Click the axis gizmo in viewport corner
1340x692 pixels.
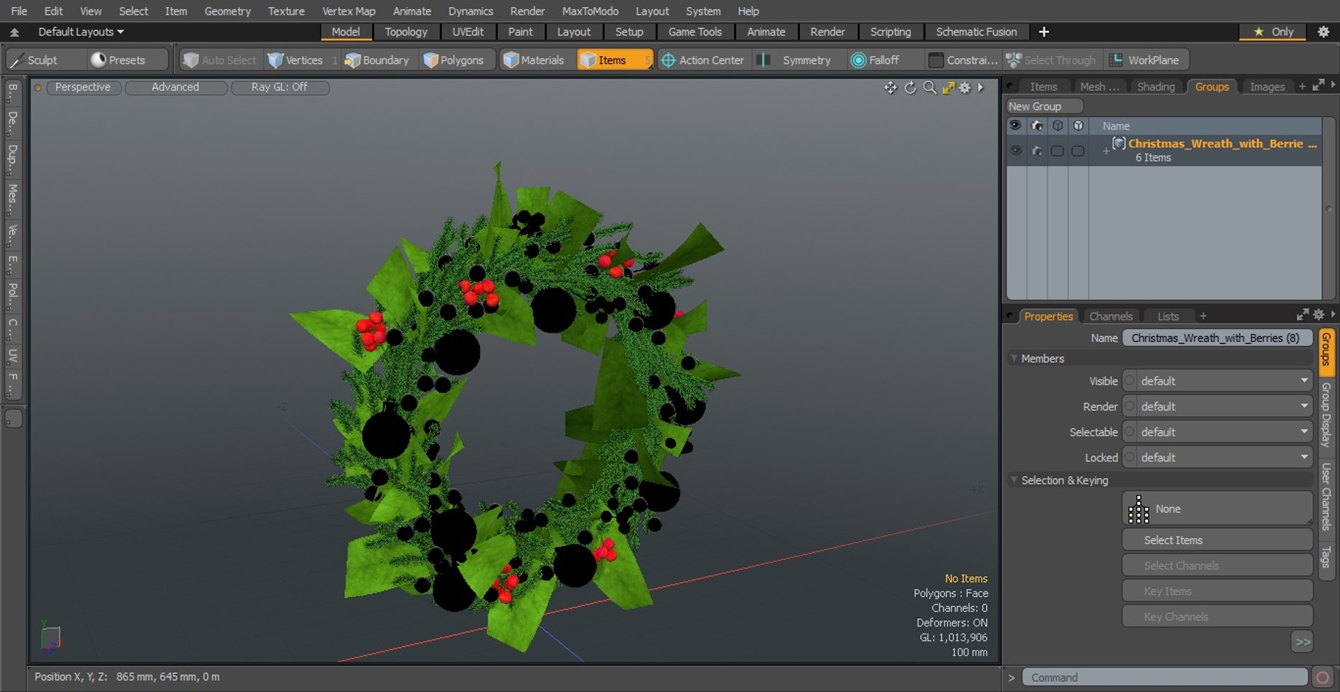50,636
